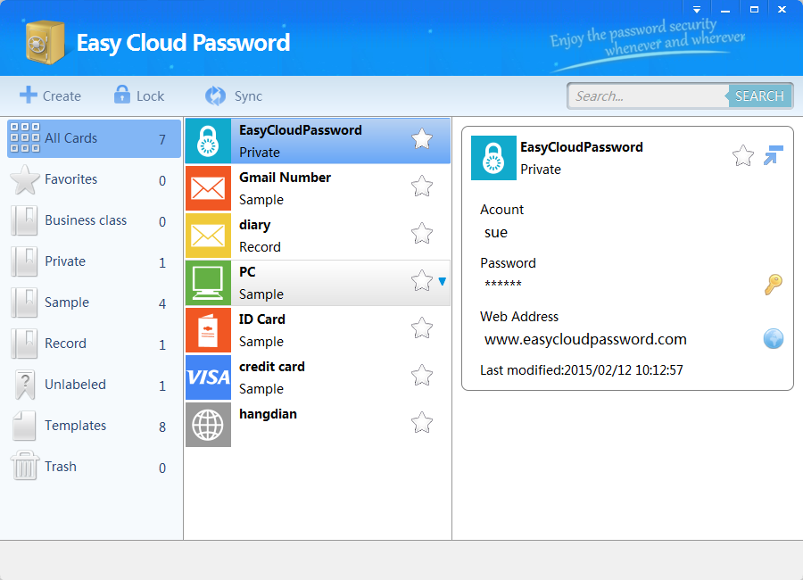Toggle favorite star for diary
The width and height of the screenshot is (803, 580).
point(422,233)
